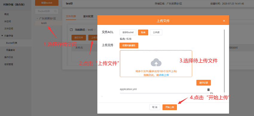Open 密钥管理 in the sidebar
Image resolution: width=254 pixels, height=116 pixels.
click(x=9, y=64)
